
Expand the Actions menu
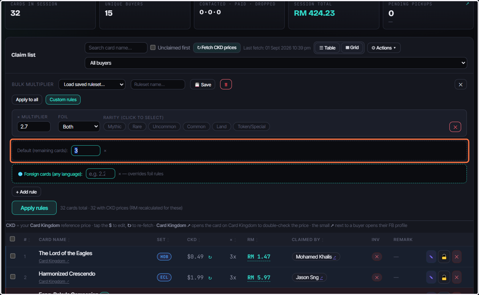pos(384,48)
